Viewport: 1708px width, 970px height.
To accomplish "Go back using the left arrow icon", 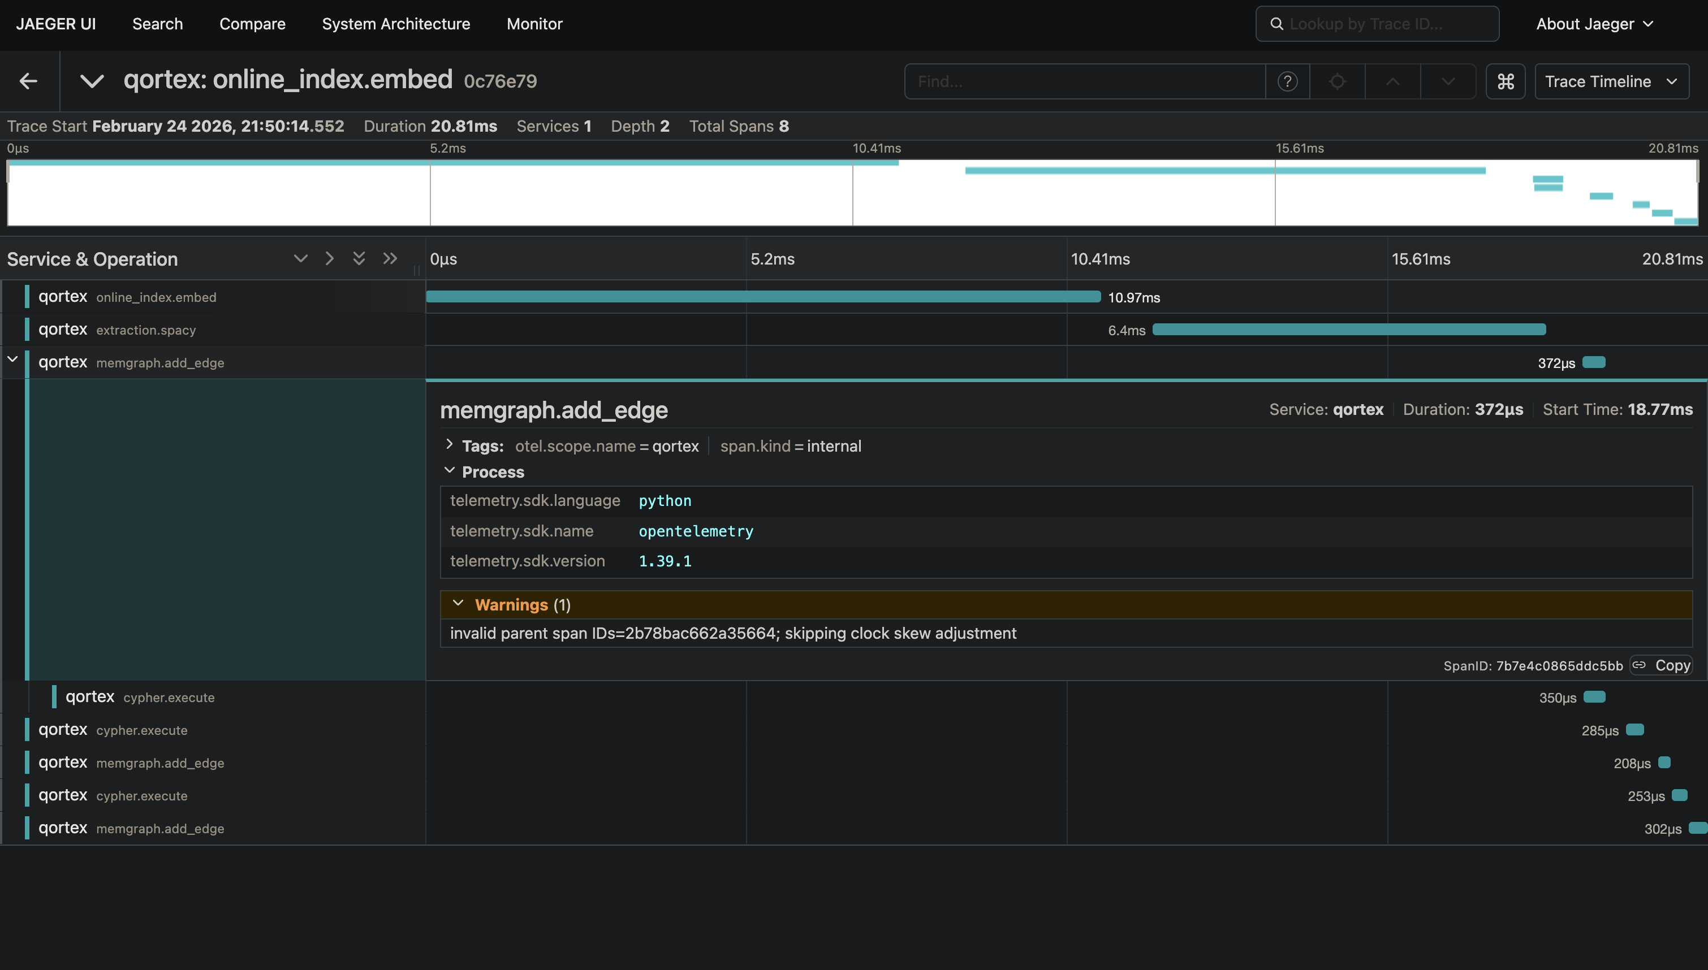I will click(x=28, y=81).
